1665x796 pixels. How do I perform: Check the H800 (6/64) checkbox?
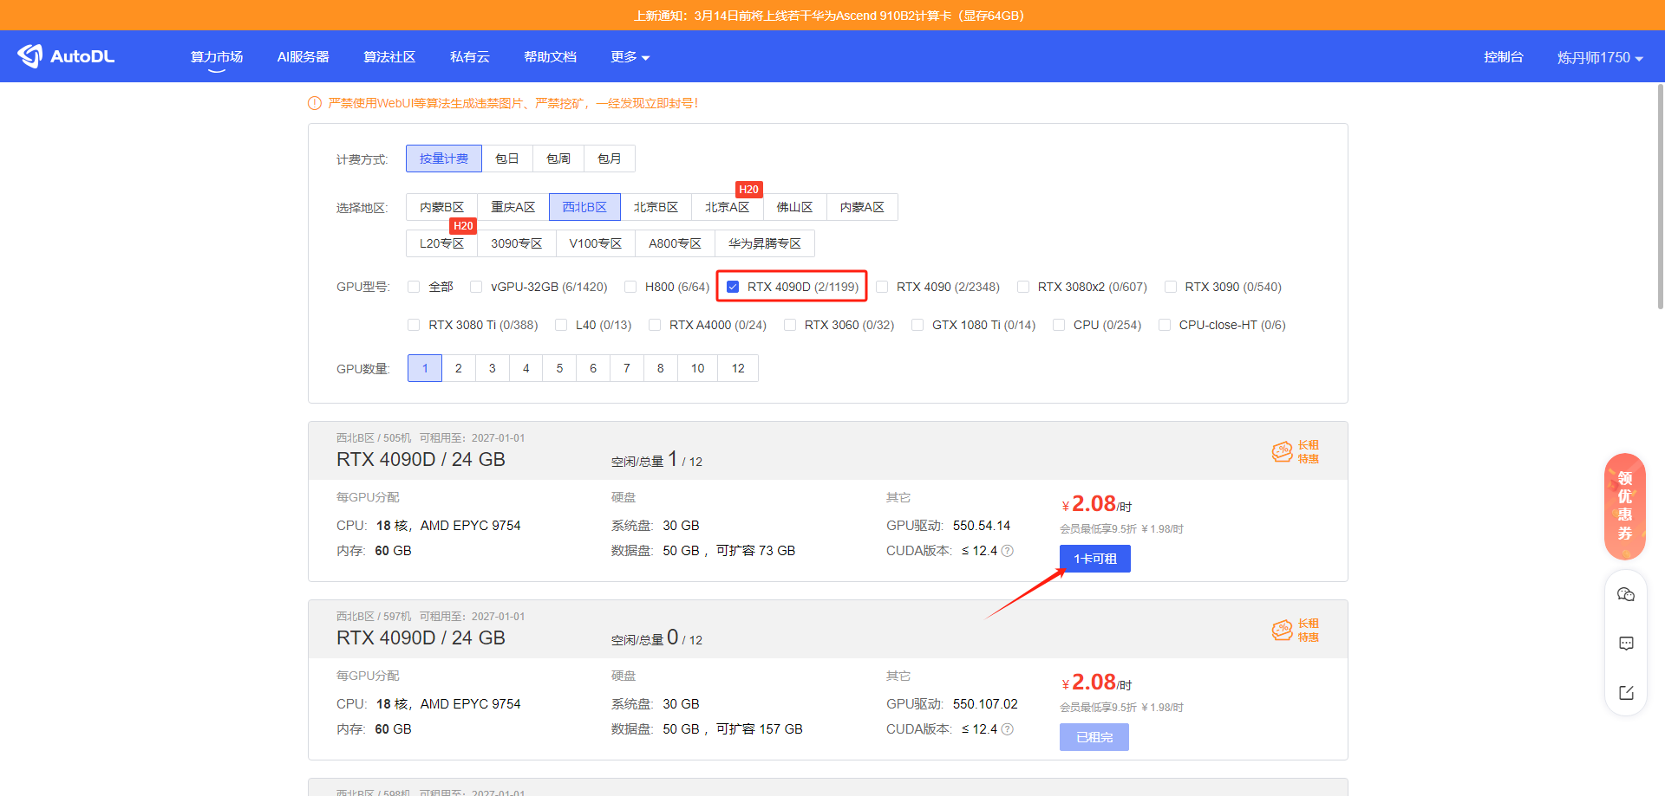pos(630,287)
